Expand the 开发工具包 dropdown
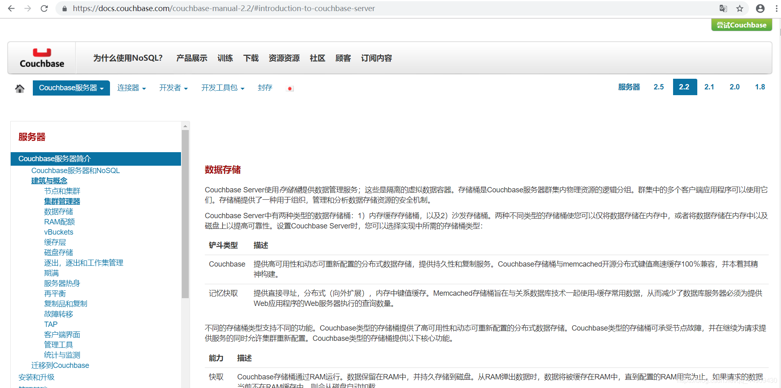 click(x=222, y=88)
